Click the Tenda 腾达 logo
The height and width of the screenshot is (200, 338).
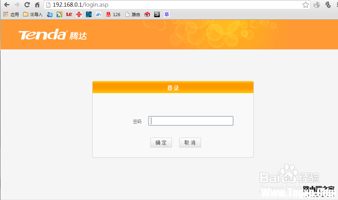pos(53,35)
